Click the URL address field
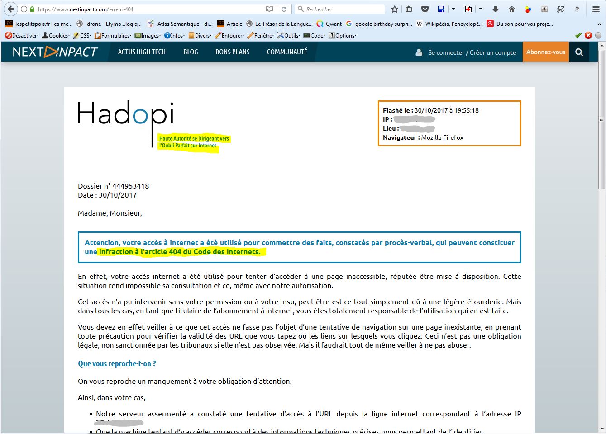 pyautogui.click(x=149, y=9)
